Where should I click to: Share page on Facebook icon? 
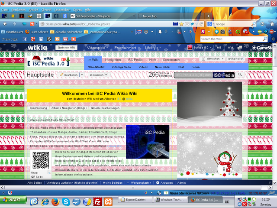[25, 39]
